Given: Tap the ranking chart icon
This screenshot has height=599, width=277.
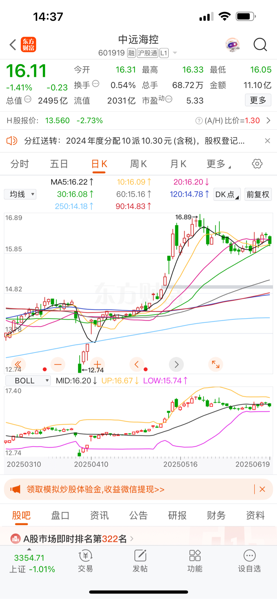Looking at the screenshot, I should (16, 539).
